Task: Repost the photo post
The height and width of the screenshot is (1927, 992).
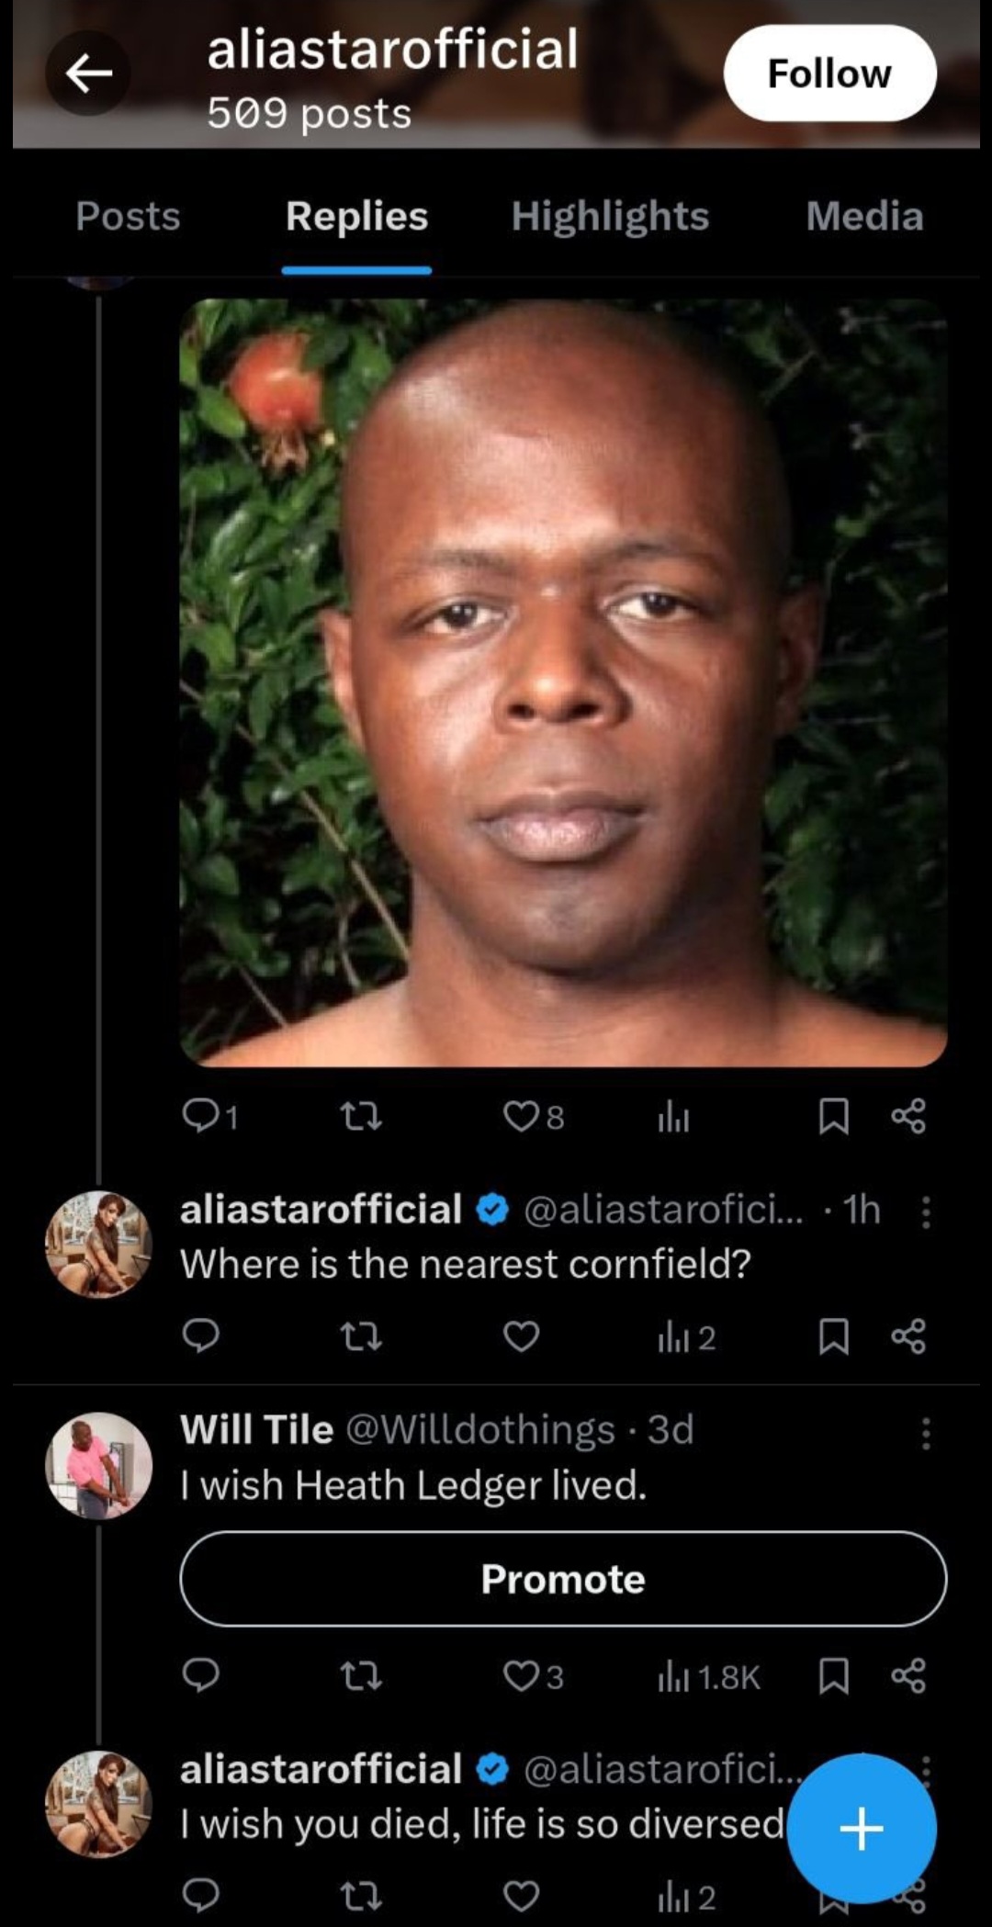Action: (360, 1116)
